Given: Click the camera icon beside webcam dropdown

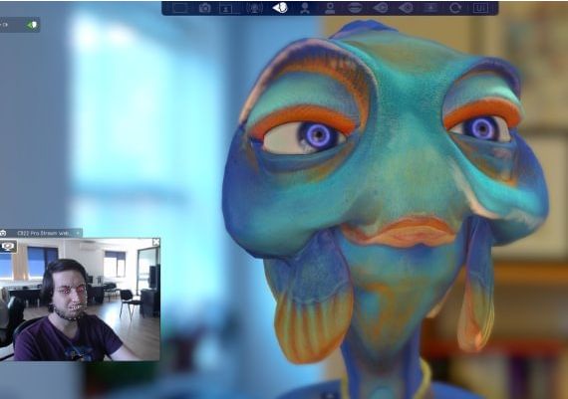Looking at the screenshot, I should 3,233.
